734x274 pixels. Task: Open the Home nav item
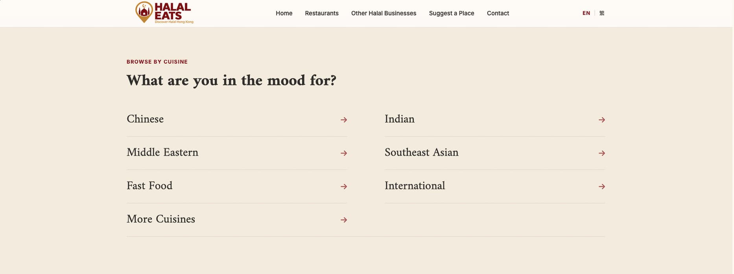[284, 13]
